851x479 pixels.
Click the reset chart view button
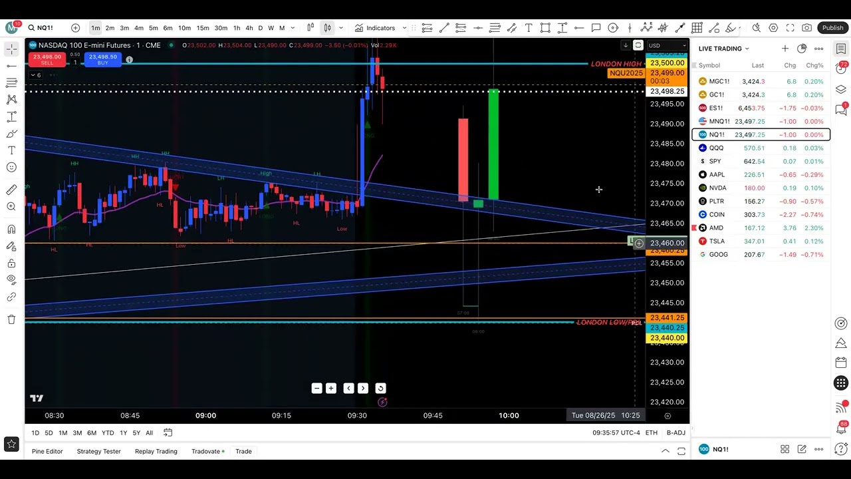(x=380, y=389)
